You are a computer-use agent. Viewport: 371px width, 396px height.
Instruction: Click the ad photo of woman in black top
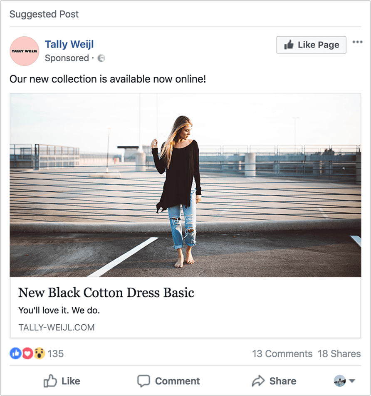pyautogui.click(x=185, y=185)
